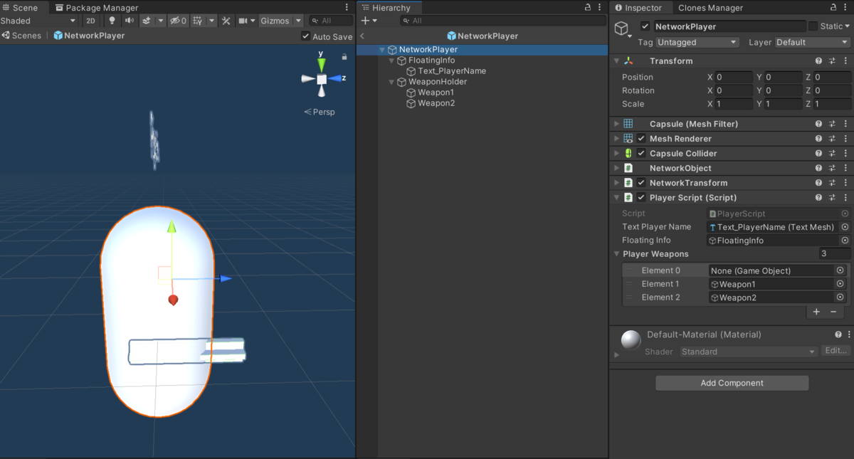Open grid settings dropdown arrow
The width and height of the screenshot is (854, 459).
(212, 21)
